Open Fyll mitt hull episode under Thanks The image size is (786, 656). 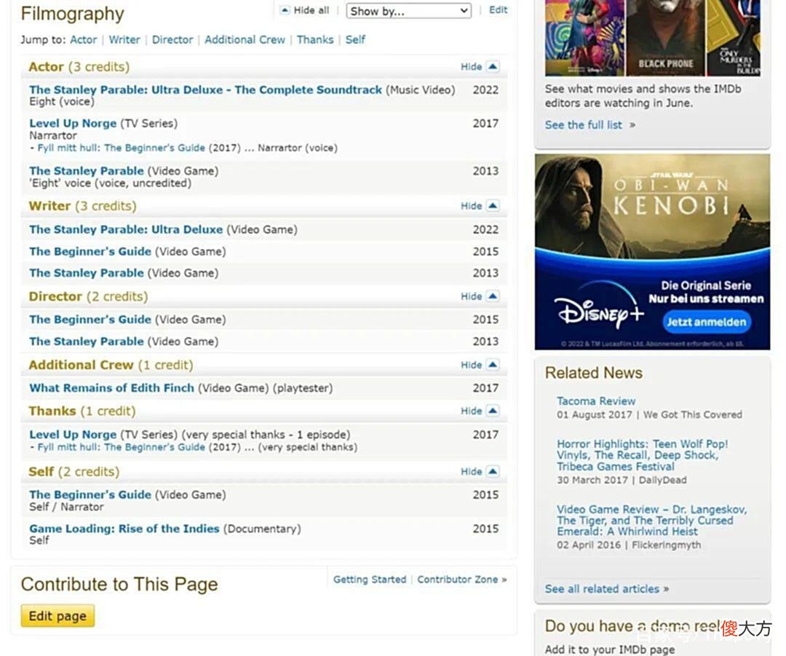pos(122,447)
